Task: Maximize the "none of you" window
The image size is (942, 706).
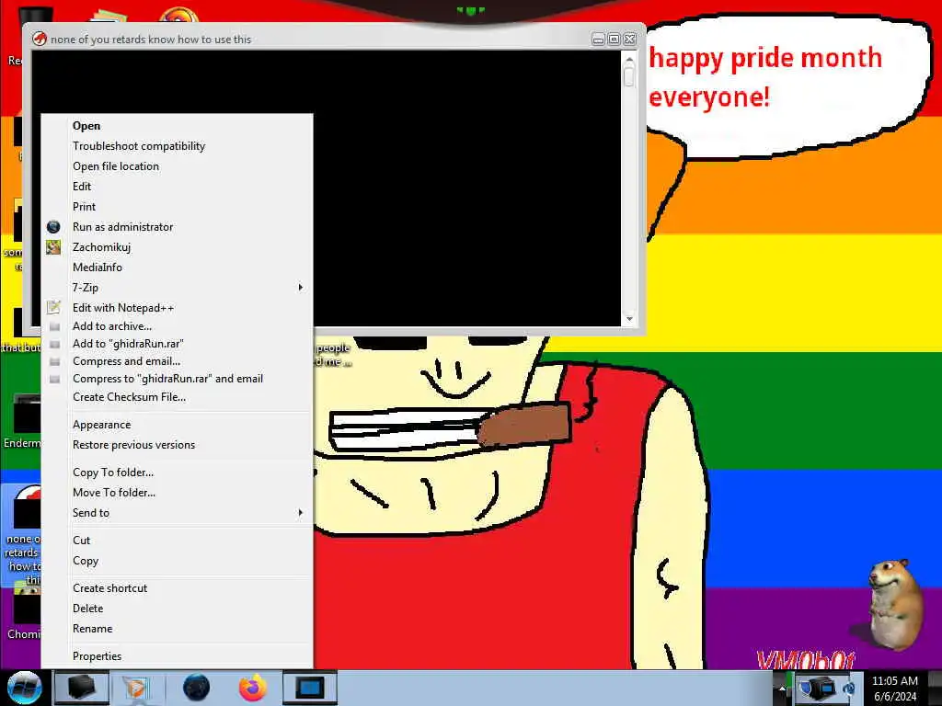Action: 614,40
